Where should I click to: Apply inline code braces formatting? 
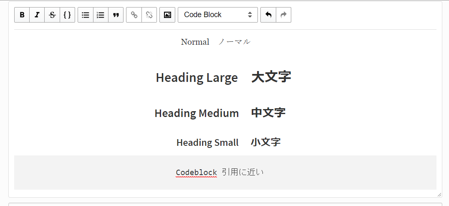point(67,15)
